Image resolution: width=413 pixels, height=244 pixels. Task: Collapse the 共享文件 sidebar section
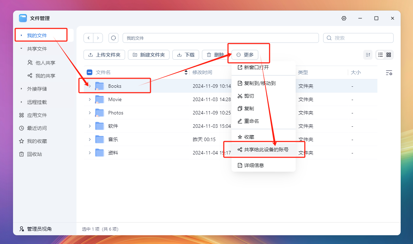[21, 49]
